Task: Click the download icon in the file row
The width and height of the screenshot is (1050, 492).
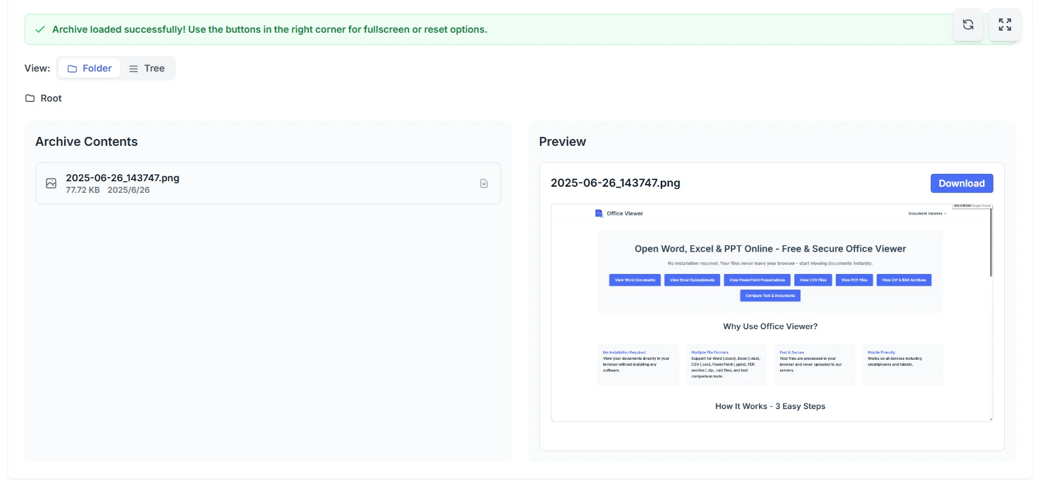Action: (484, 183)
